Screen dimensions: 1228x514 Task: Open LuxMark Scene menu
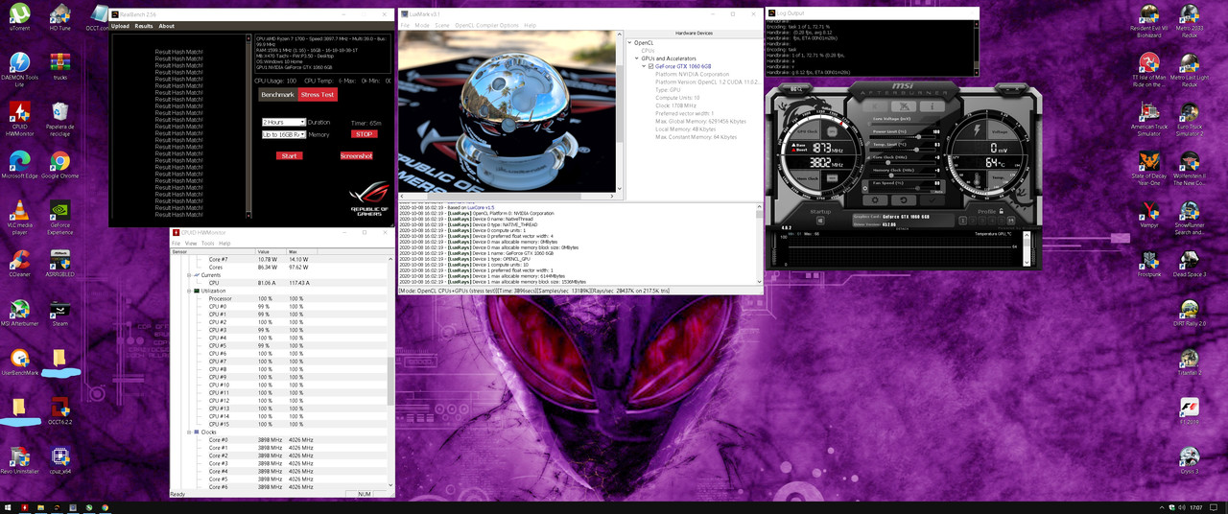click(x=442, y=26)
